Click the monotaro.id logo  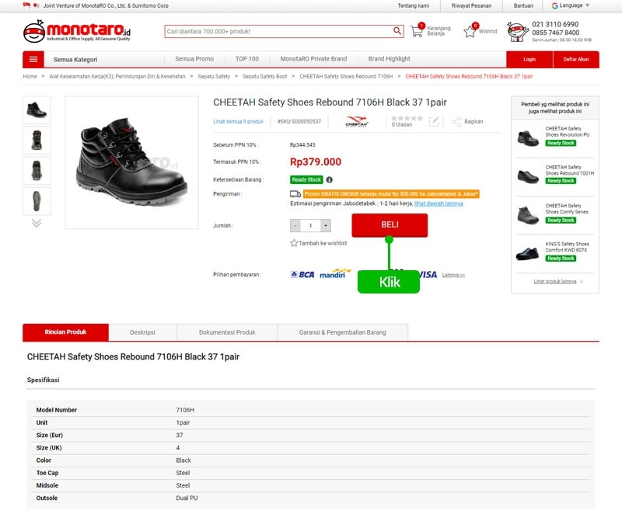click(x=77, y=32)
